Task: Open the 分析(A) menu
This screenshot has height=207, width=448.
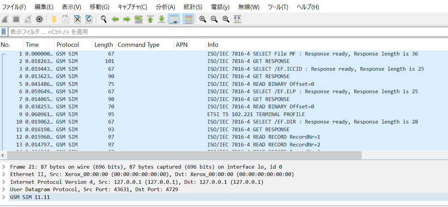Action: click(165, 7)
